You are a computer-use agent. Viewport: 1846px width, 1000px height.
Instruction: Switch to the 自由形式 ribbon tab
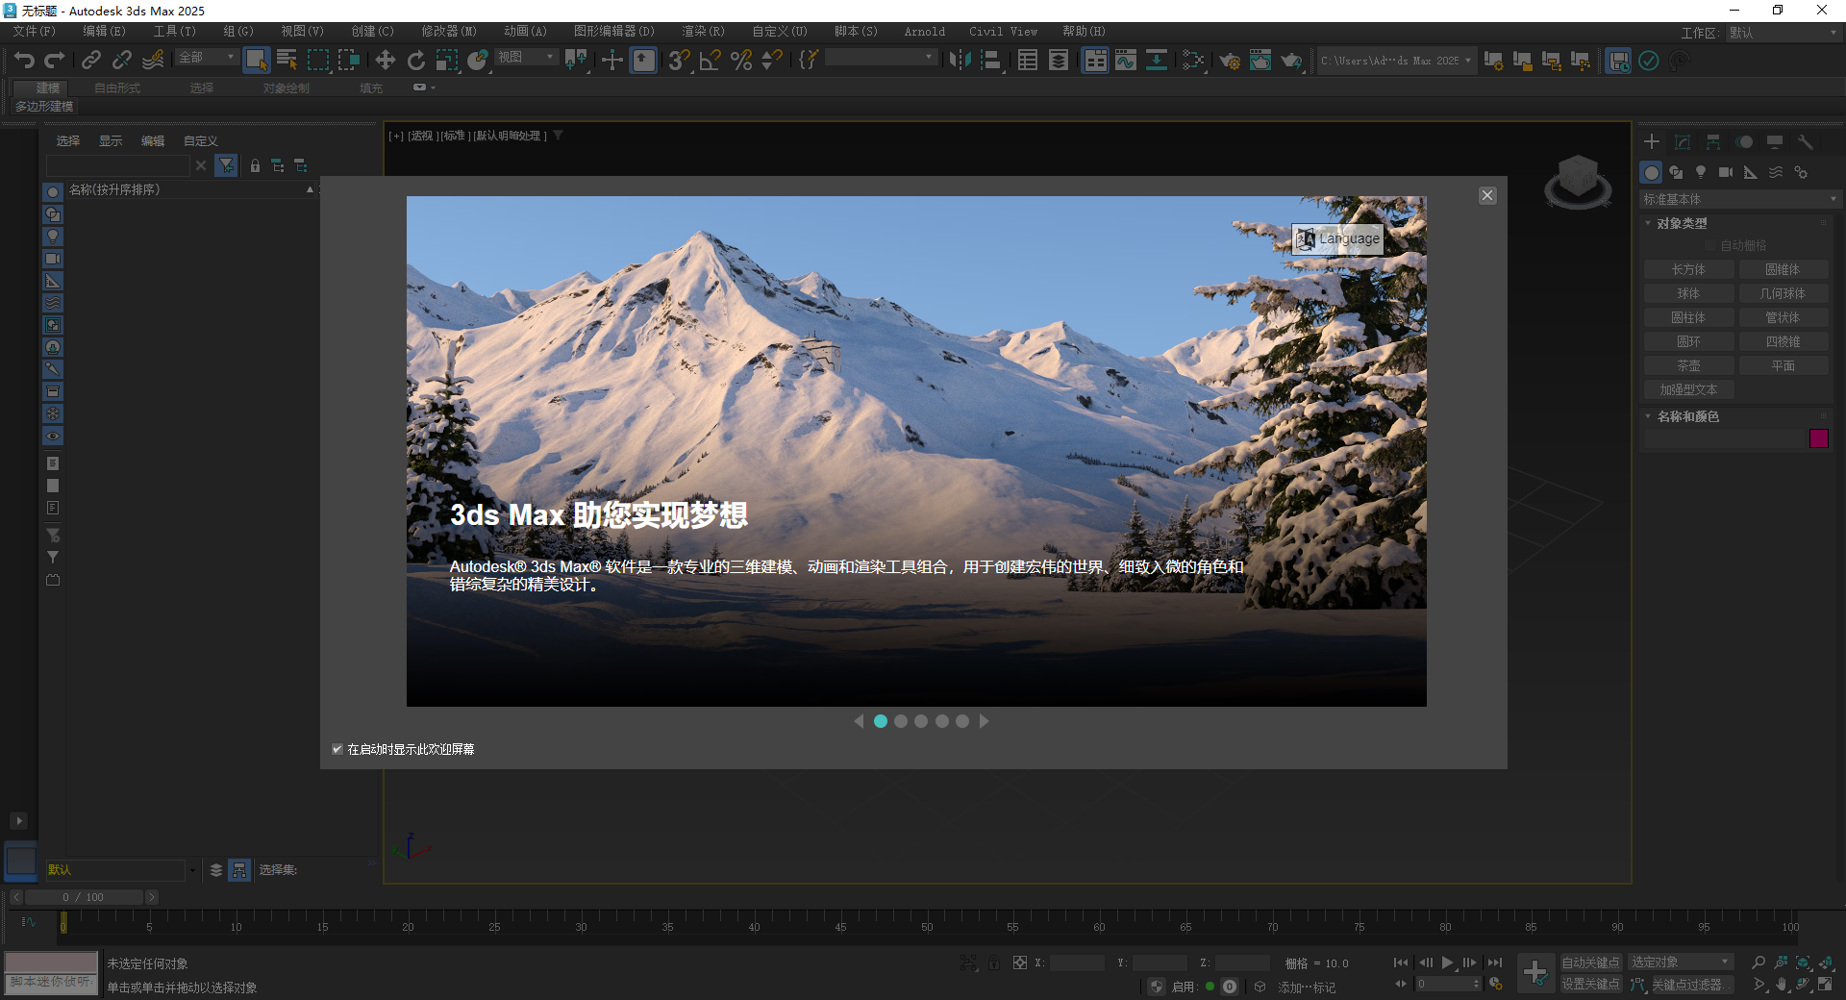[115, 87]
